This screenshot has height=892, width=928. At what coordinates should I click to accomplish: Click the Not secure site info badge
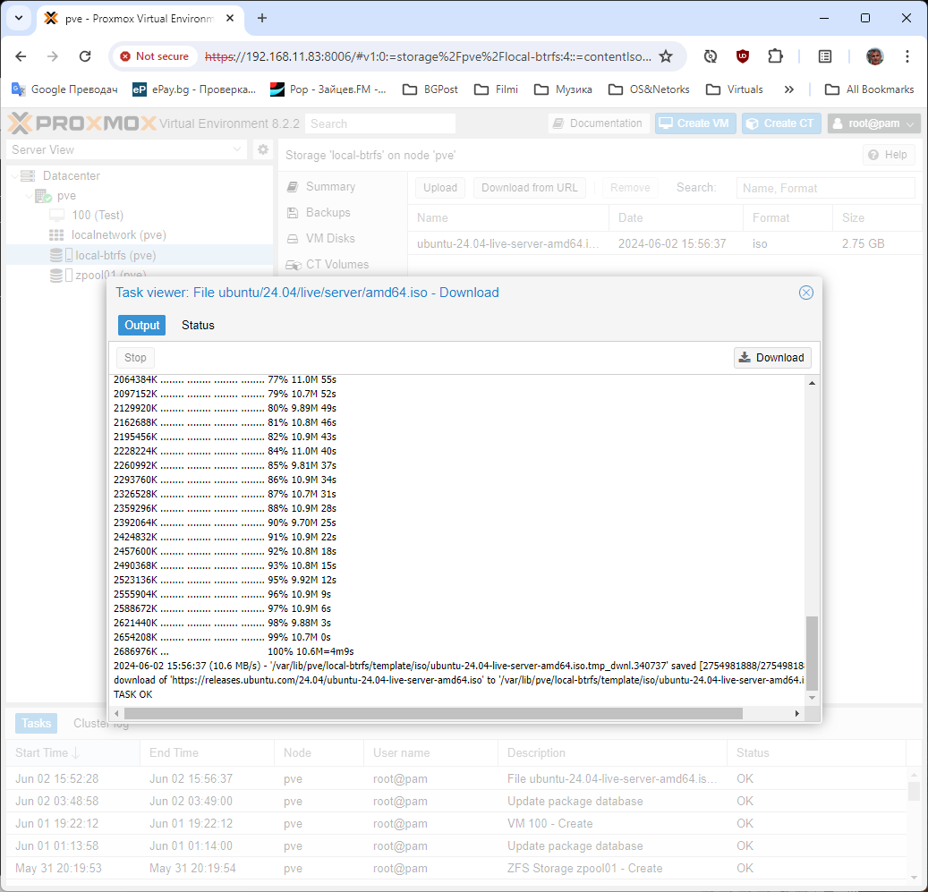coord(154,56)
